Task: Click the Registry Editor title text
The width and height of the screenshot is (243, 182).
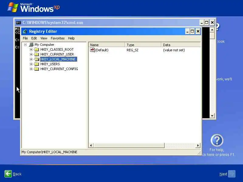Action: click(43, 32)
